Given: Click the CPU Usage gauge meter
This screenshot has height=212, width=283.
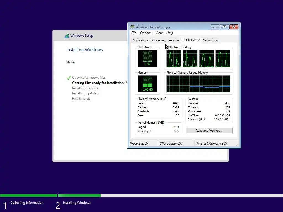Looking at the screenshot, I should [147, 59].
